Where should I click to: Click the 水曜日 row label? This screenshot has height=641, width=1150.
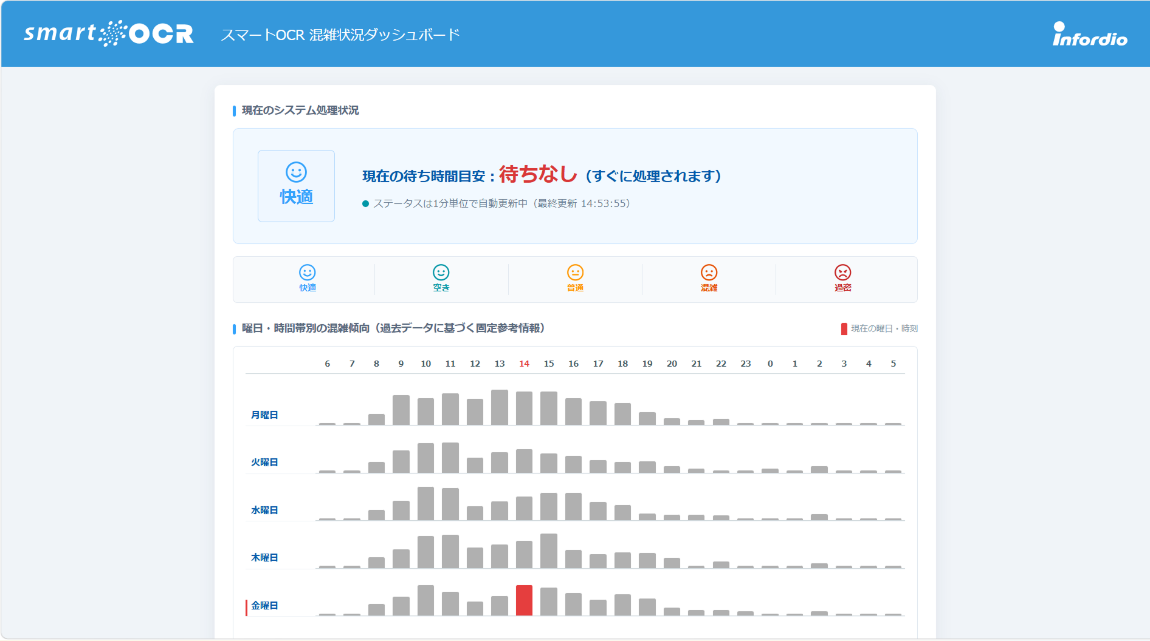264,510
